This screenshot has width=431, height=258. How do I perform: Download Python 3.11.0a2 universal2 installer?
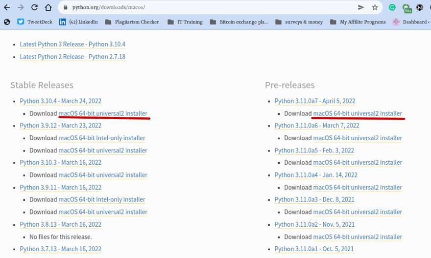point(358,237)
